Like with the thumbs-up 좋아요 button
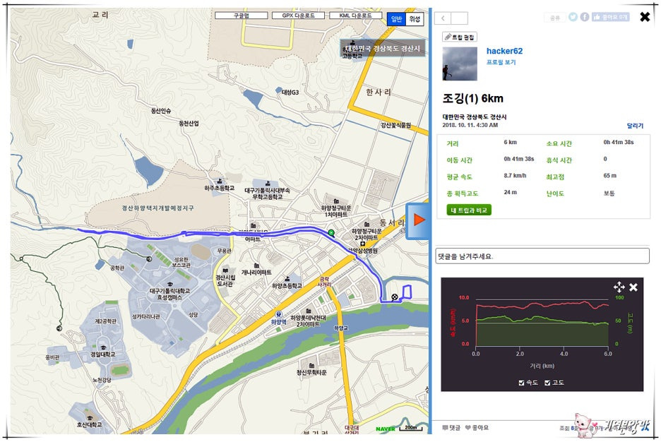Image resolution: width=661 pixels, height=442 pixels. 610,17
